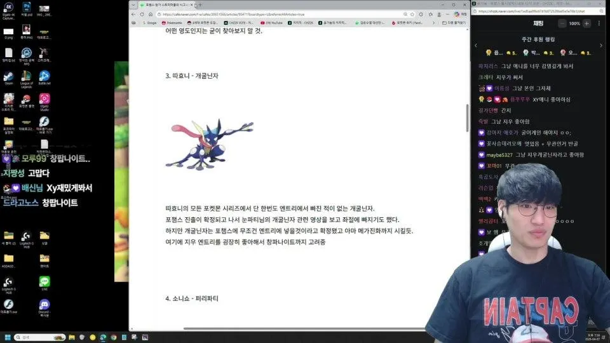This screenshot has width=610, height=343.
Task: Open tab search dropdown in browser
Action: (x=133, y=5)
